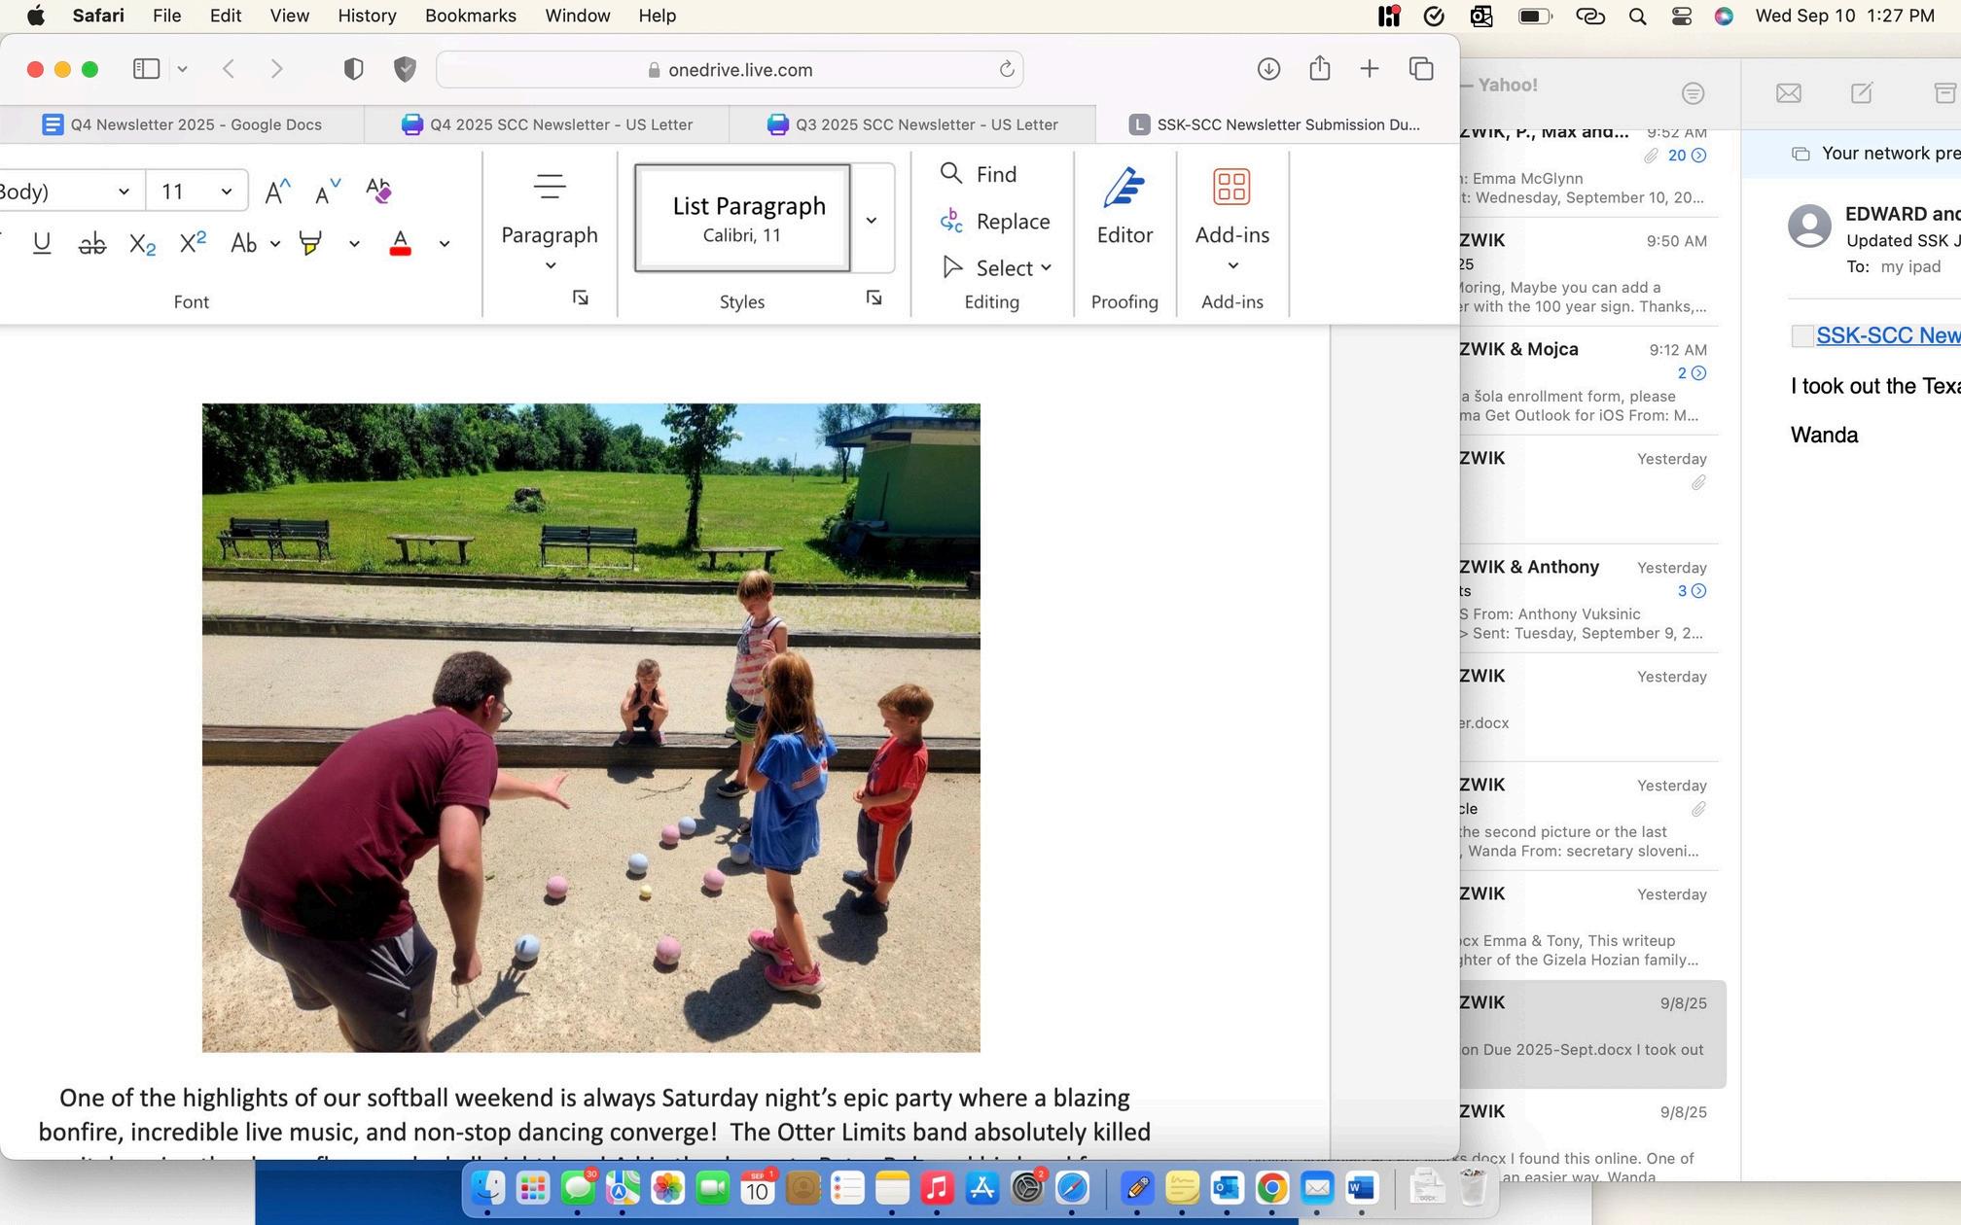This screenshot has height=1225, width=1961.
Task: Click Safari tab overview icon
Action: point(1421,69)
